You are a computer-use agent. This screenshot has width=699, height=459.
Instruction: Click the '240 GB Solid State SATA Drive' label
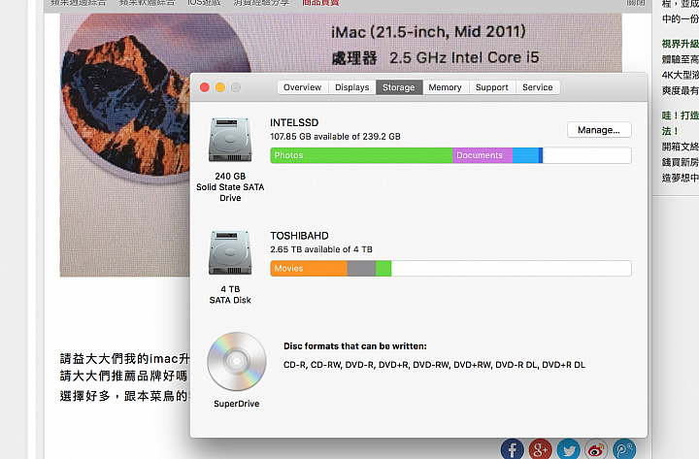click(x=230, y=187)
